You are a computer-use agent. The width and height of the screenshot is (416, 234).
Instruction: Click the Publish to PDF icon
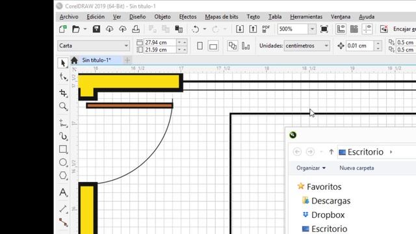tap(266, 29)
